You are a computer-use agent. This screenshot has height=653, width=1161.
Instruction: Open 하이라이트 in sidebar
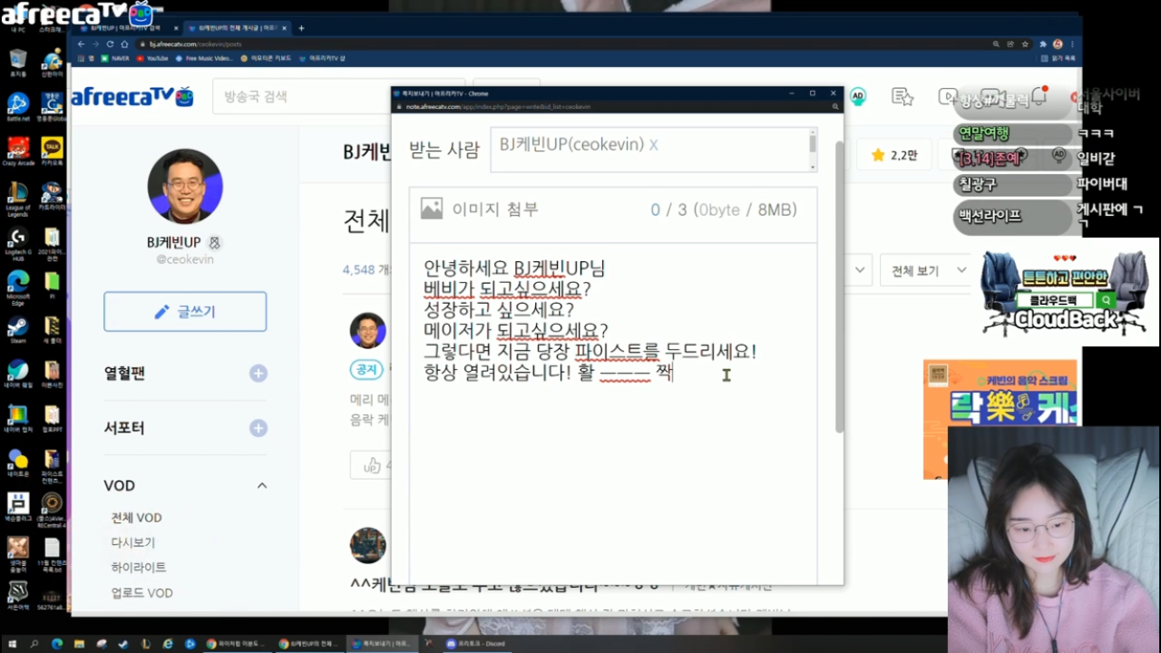(x=139, y=567)
